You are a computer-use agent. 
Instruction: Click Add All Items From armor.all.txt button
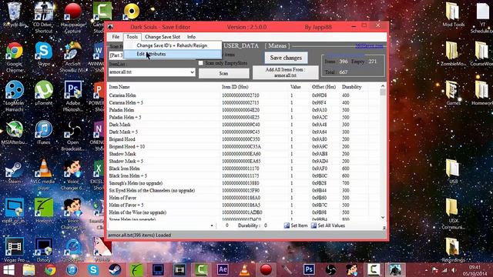[286, 72]
